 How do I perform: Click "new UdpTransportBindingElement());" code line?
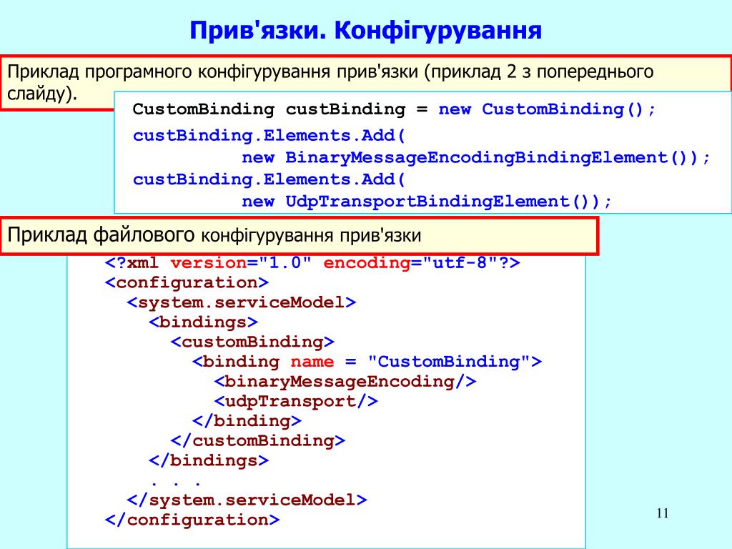[x=427, y=202]
